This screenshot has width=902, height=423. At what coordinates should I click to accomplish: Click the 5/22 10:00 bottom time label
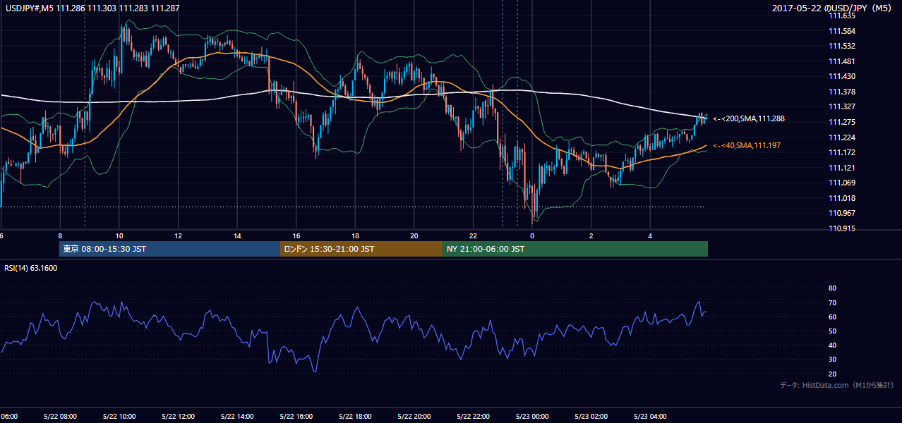[119, 417]
